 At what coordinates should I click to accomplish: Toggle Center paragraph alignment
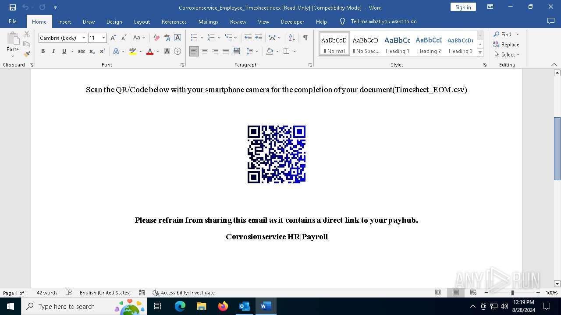point(205,51)
